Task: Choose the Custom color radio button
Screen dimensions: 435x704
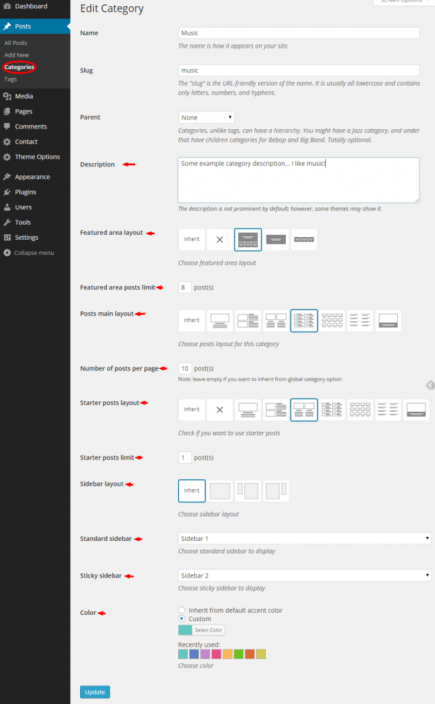Action: [x=182, y=619]
